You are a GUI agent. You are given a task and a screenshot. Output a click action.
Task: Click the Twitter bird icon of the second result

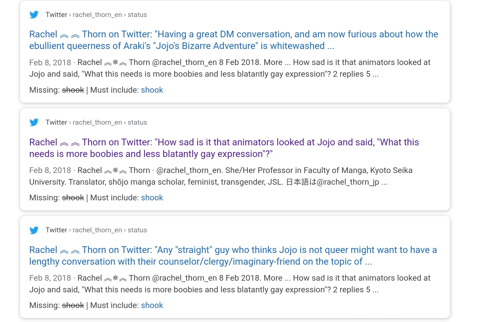(34, 122)
